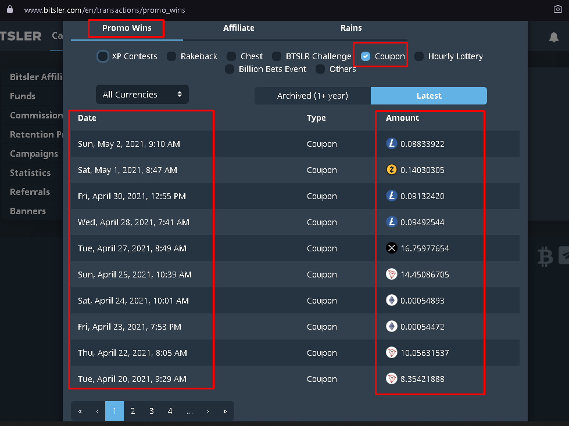
Task: Open Funds in the sidebar
Action: 23,96
